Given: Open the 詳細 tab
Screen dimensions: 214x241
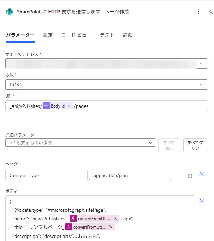Looking at the screenshot, I should pyautogui.click(x=127, y=35).
